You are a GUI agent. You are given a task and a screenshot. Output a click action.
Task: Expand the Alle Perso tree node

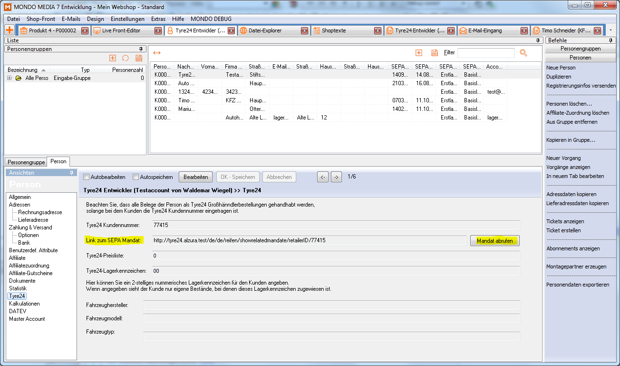click(10, 78)
